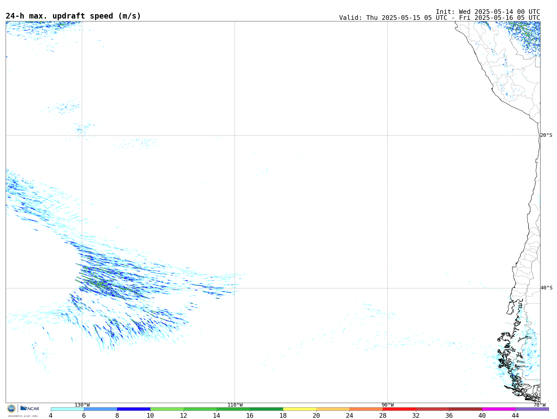Click the colorbar tick label 40
The height and width of the screenshot is (419, 557).
tap(482, 415)
